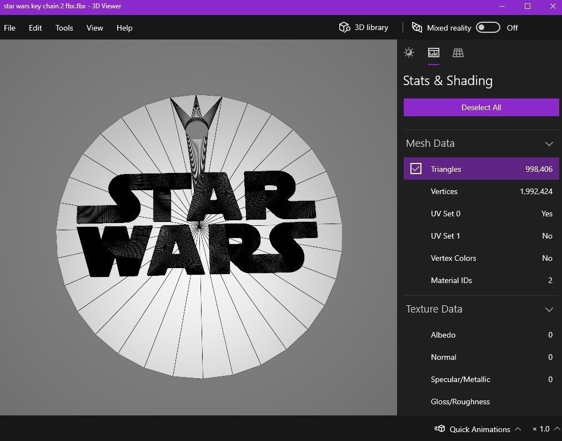Expand the Quick Animations chevron
The image size is (562, 441).
518,429
